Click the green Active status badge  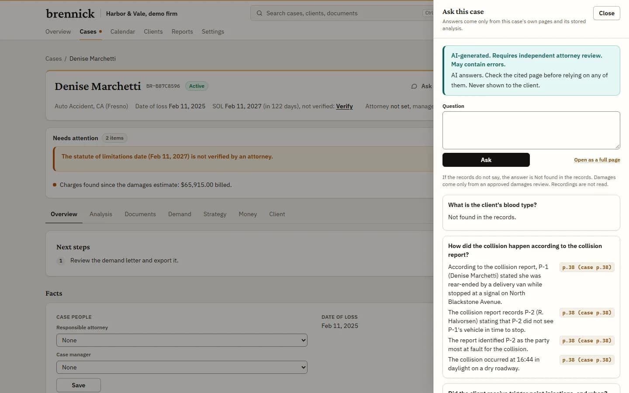(x=197, y=86)
